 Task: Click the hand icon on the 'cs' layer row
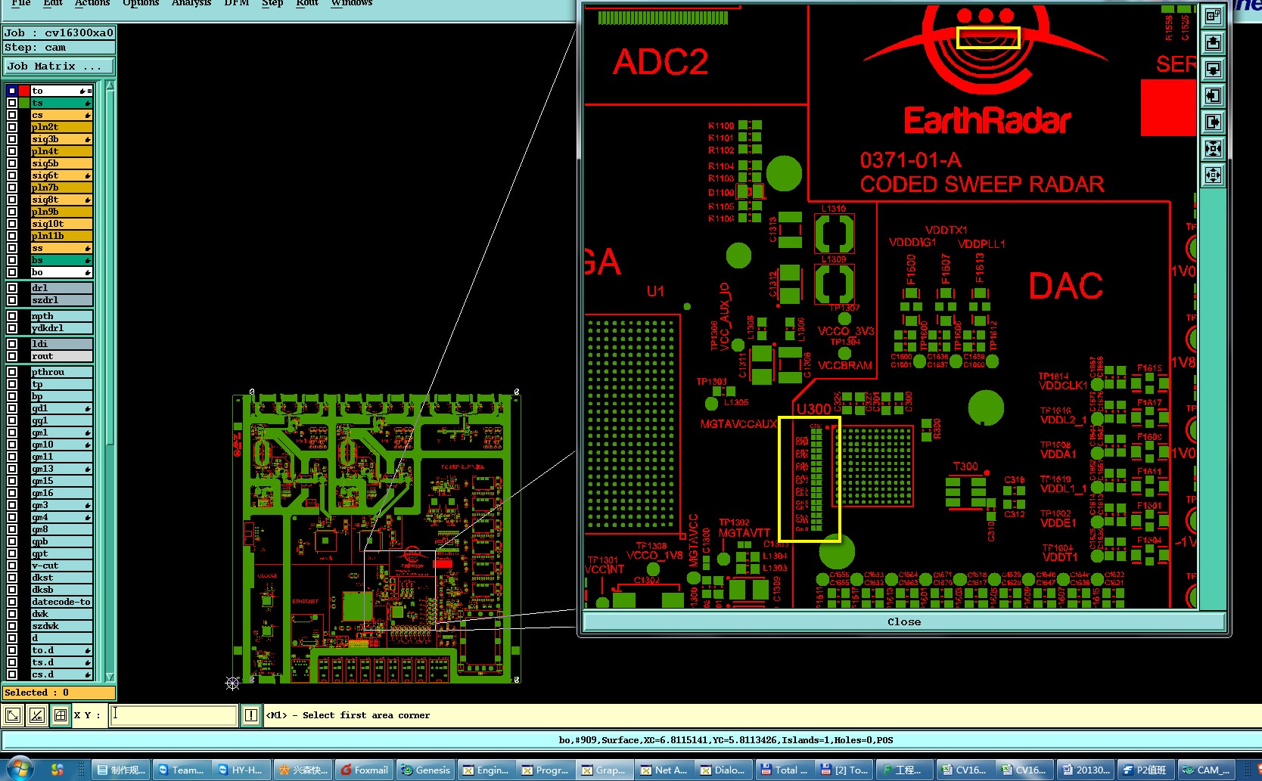click(x=88, y=115)
